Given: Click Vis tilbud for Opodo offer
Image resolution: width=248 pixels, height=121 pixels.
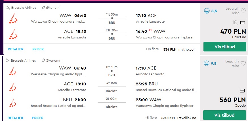Looking at the screenshot, I should [224, 115].
